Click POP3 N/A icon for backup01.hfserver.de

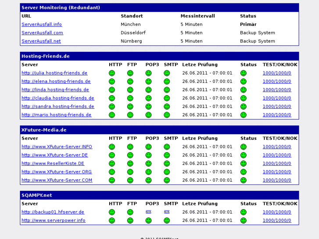point(148,212)
